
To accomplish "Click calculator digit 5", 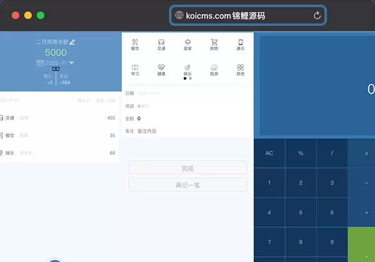I will tap(301, 212).
